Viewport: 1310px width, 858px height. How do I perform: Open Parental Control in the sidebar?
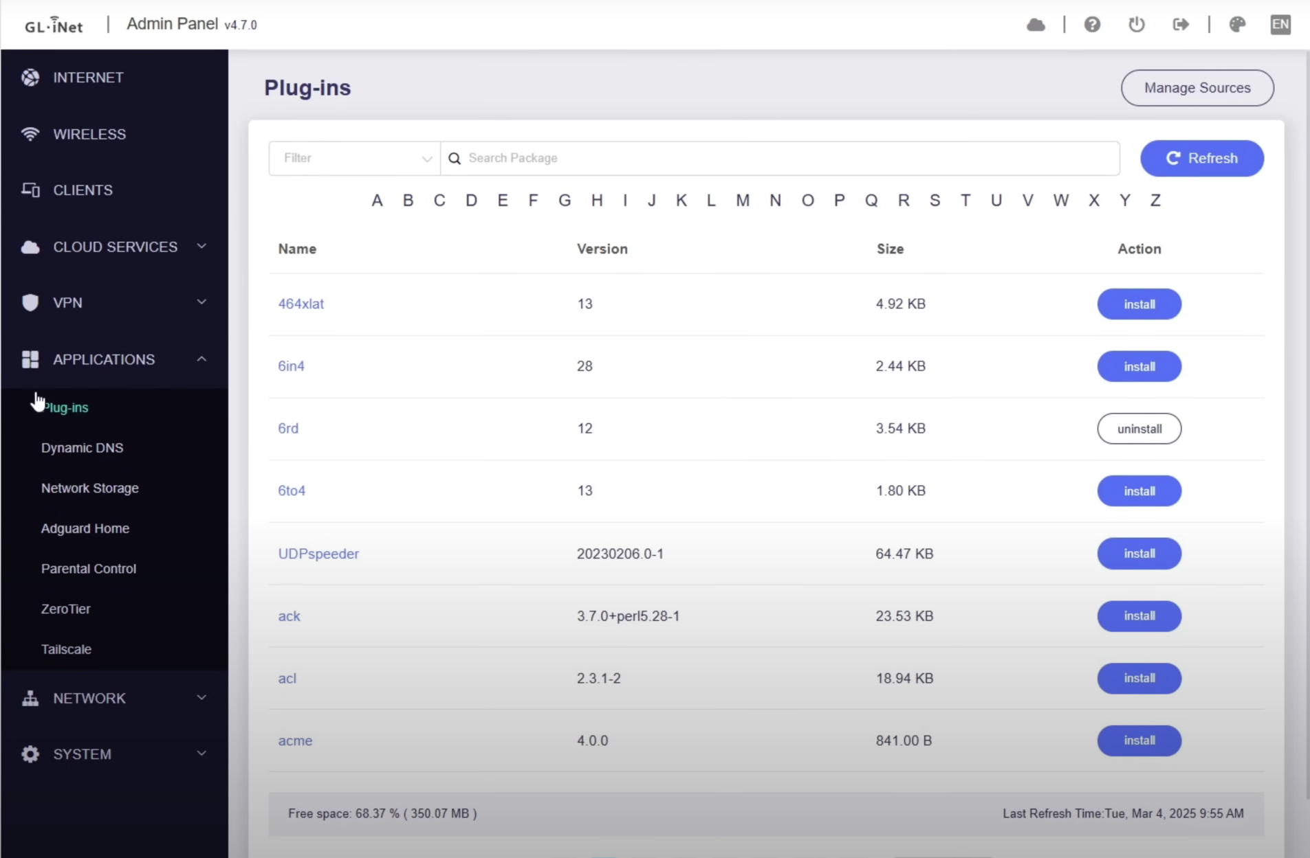click(x=89, y=569)
